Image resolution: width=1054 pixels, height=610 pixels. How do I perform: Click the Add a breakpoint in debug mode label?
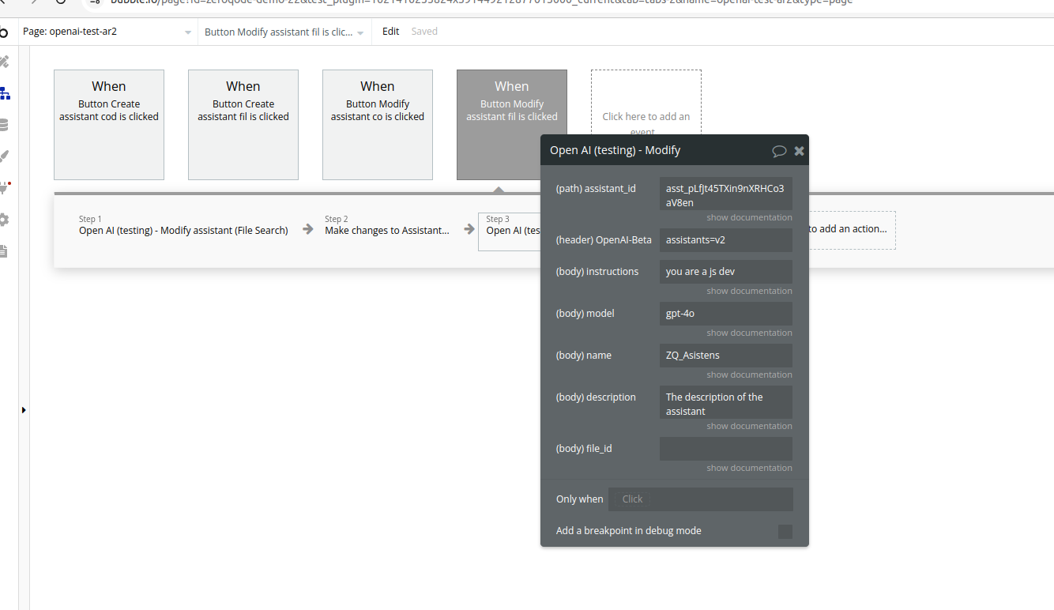coord(628,530)
